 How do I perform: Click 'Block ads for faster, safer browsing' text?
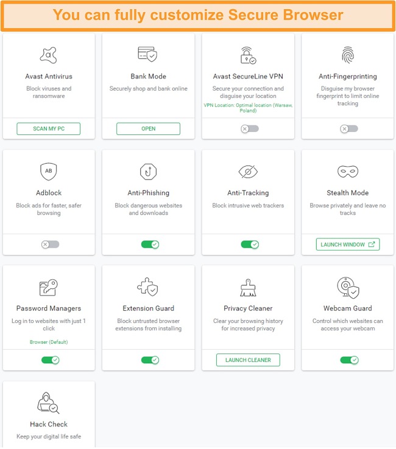pyautogui.click(x=49, y=209)
